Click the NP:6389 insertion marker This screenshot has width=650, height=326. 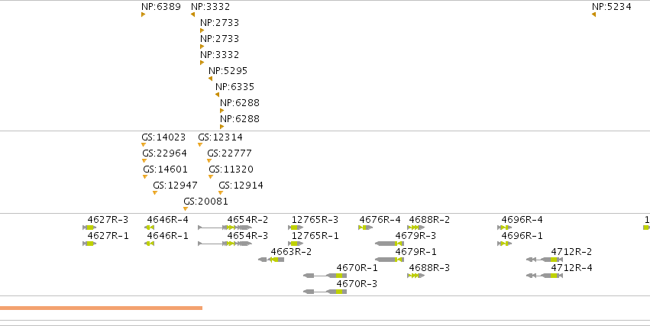point(143,15)
